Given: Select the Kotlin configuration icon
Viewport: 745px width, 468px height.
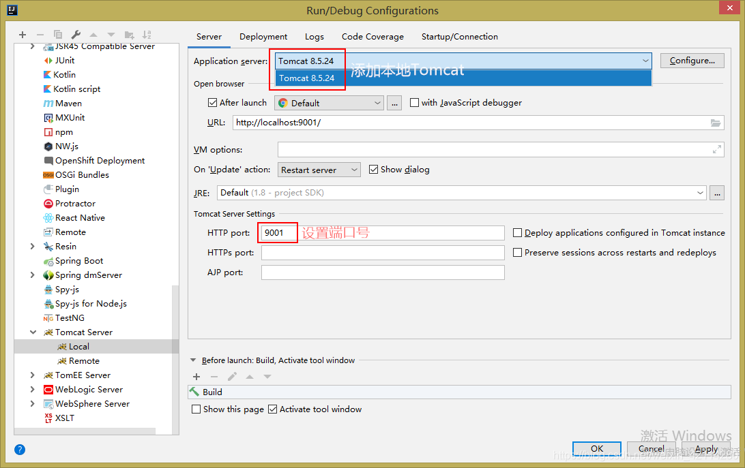Looking at the screenshot, I should [x=47, y=74].
